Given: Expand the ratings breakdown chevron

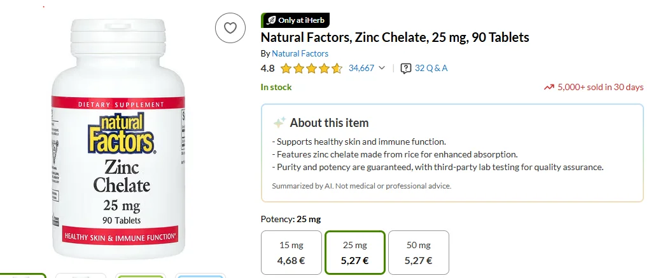Looking at the screenshot, I should pyautogui.click(x=382, y=68).
